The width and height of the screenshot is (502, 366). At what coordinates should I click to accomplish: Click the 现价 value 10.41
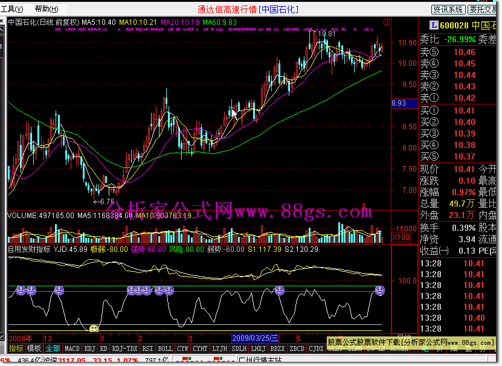[464, 169]
